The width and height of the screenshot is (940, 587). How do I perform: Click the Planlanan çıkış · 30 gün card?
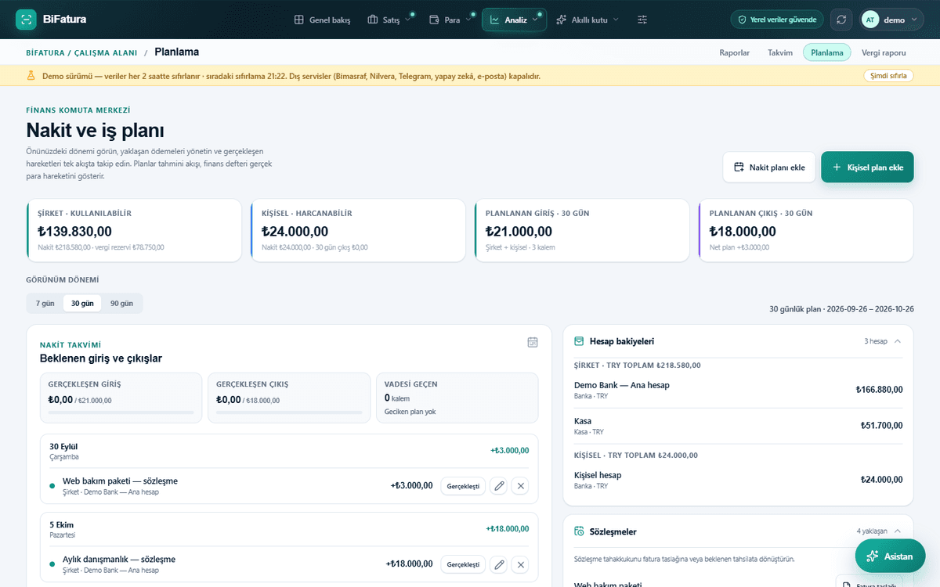click(806, 230)
